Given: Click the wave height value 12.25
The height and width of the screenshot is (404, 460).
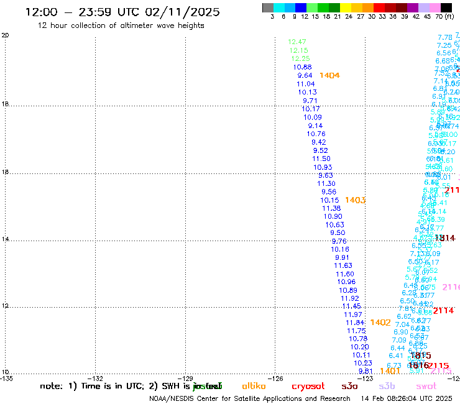Looking at the screenshot, I should coord(300,58).
